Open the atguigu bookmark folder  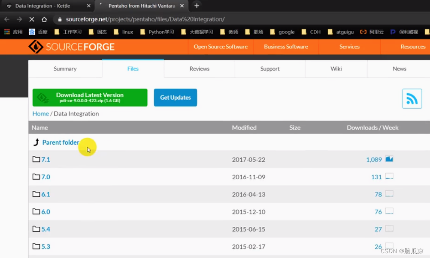341,32
